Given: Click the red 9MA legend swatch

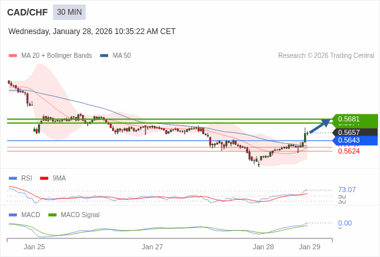Looking at the screenshot, I should click(44, 179).
